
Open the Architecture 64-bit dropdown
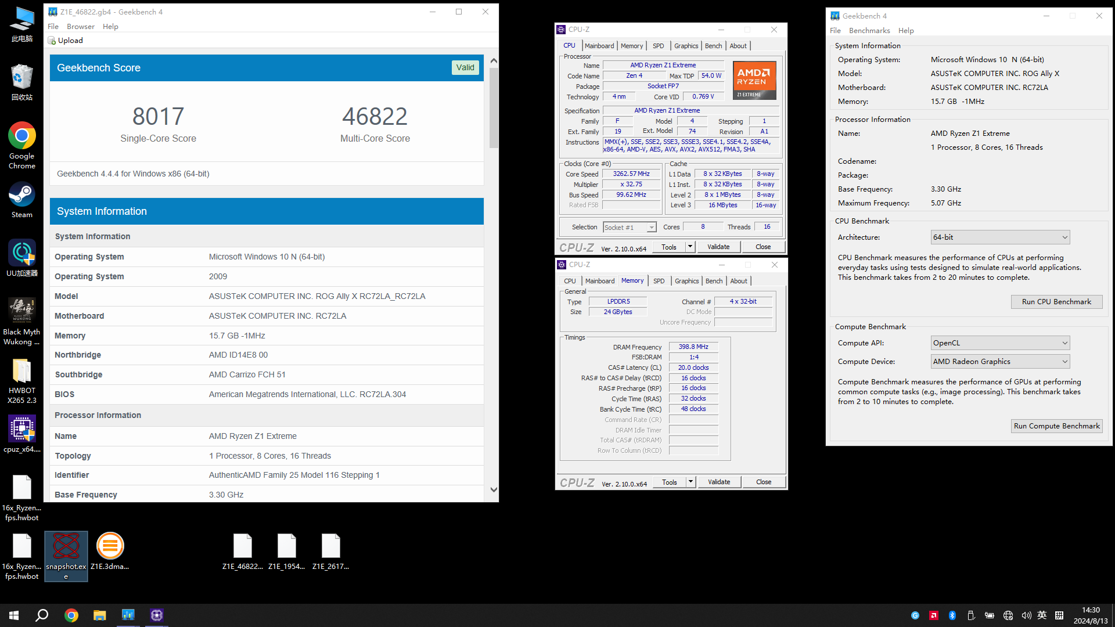(x=1000, y=237)
